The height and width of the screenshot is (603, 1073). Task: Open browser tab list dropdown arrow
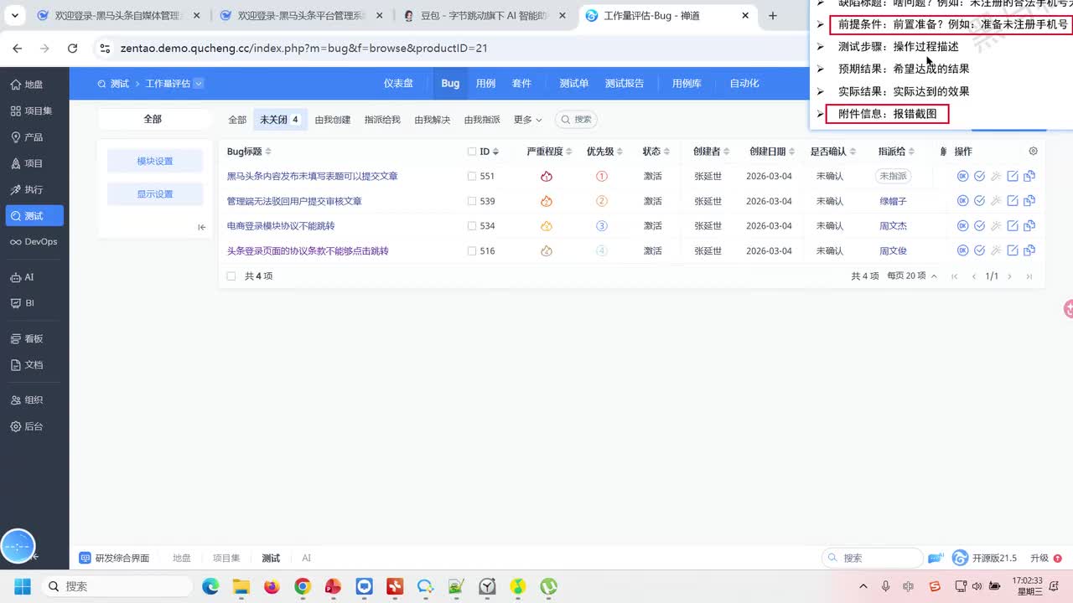pyautogui.click(x=15, y=16)
